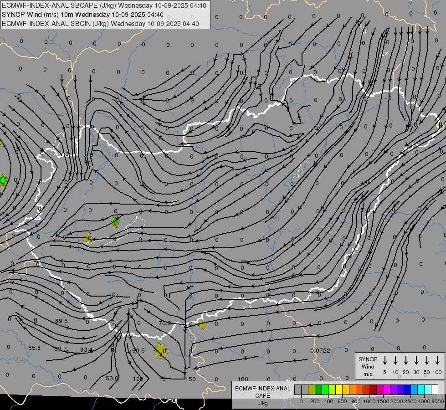This screenshot has height=410, width=446.
Task: Click the 'J/kg' unit label in CAPE legend
Action: coord(262,403)
